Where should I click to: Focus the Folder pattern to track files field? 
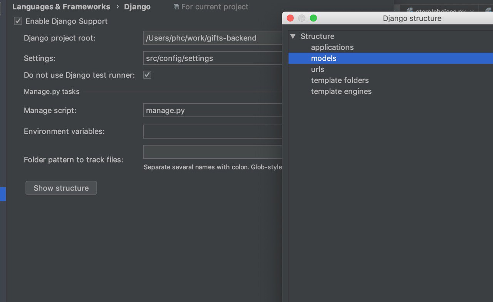[x=213, y=152]
